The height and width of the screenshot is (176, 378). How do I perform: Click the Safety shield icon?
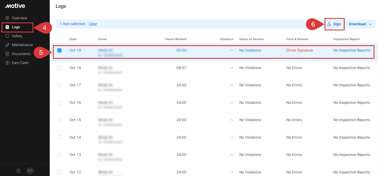pos(7,36)
